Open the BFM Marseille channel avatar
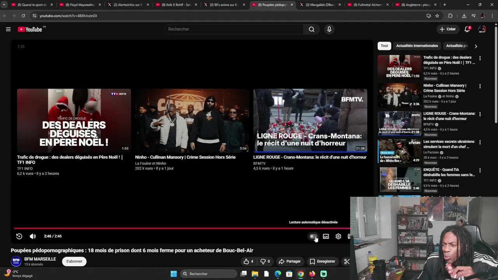Image resolution: width=498 pixels, height=280 pixels. tap(16, 261)
